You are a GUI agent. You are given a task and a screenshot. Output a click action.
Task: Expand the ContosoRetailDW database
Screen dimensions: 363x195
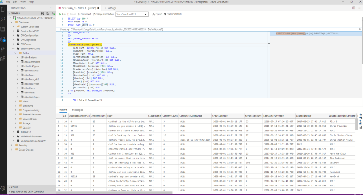tap(13, 31)
